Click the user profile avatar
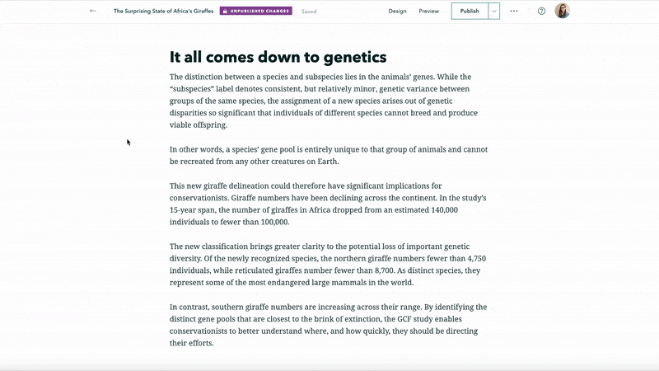Image resolution: width=659 pixels, height=371 pixels. click(563, 12)
